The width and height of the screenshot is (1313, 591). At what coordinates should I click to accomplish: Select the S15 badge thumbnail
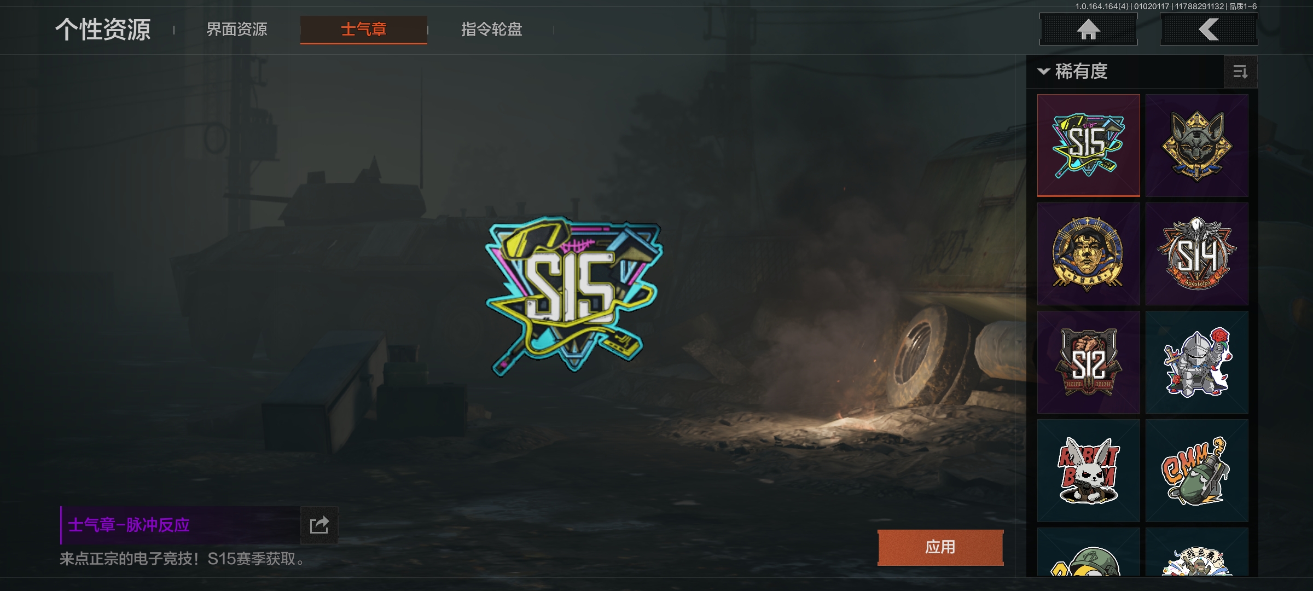[1089, 146]
